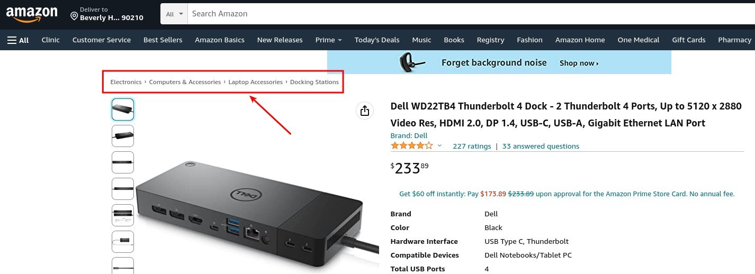The image size is (755, 274).
Task: Click the Docking Stations breadcrumb
Action: (314, 82)
